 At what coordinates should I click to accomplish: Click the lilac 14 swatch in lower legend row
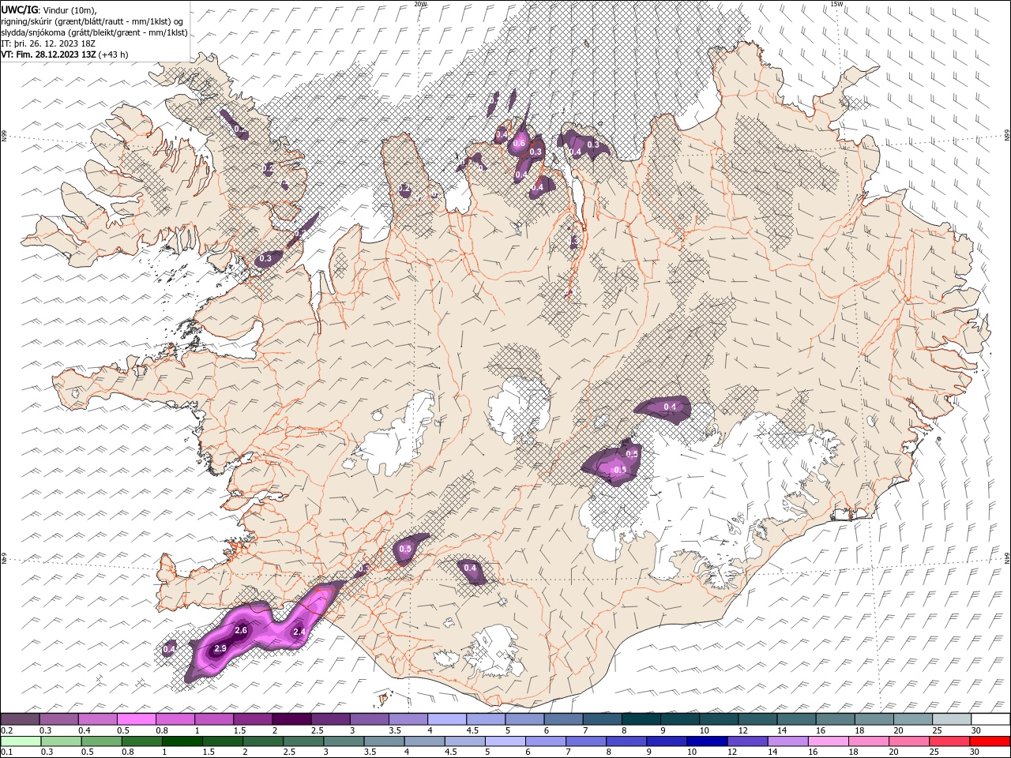pos(787,741)
